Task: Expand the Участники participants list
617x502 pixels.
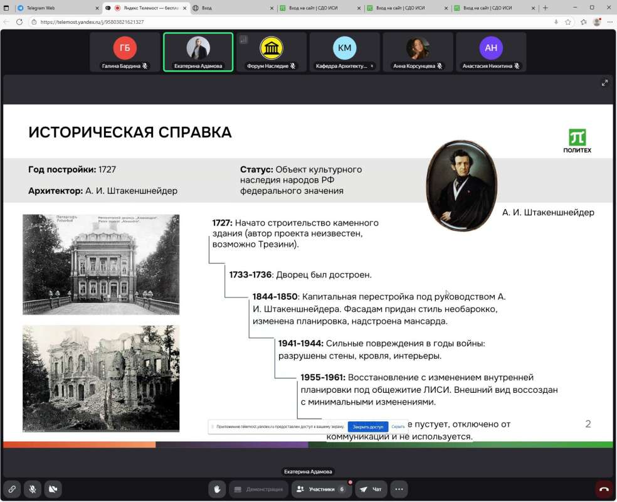Action: point(320,489)
